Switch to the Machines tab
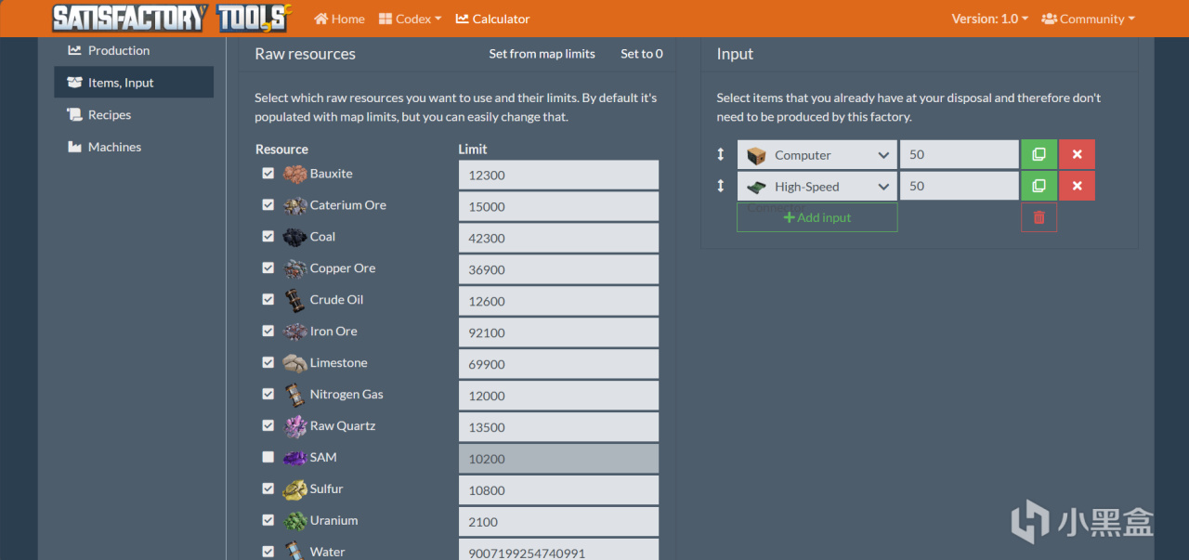The width and height of the screenshot is (1189, 560). click(x=134, y=147)
